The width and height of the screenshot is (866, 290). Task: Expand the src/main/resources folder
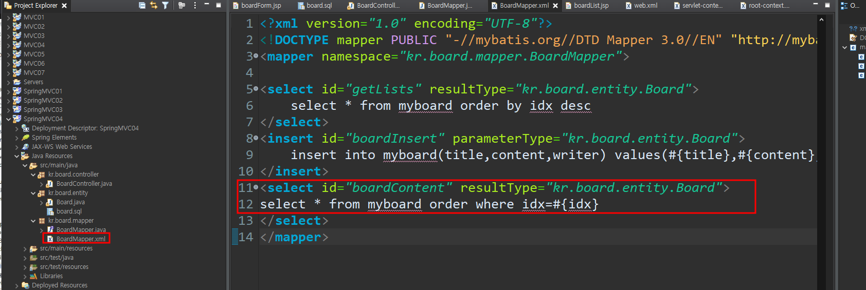tap(25, 248)
